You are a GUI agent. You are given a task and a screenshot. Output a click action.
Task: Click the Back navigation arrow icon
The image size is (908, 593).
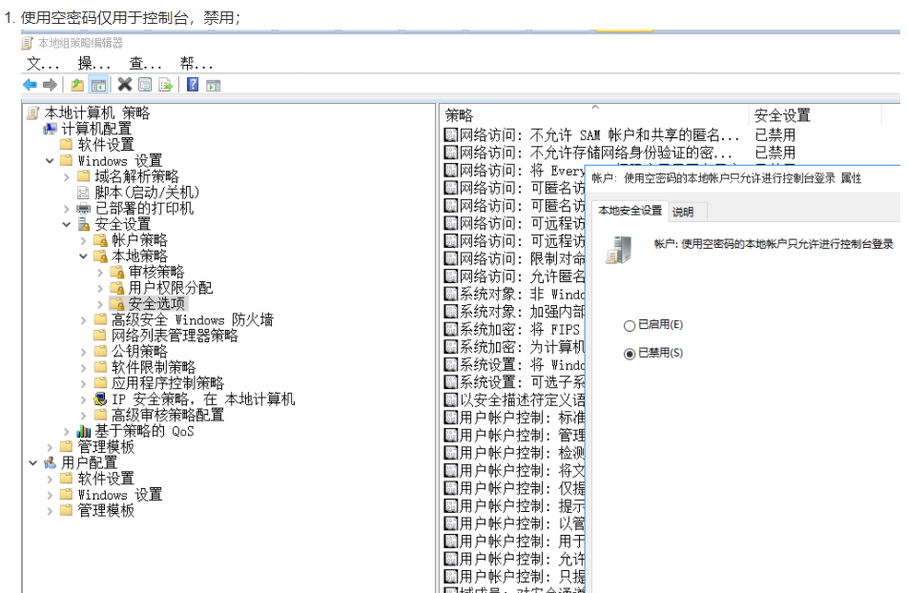pyautogui.click(x=30, y=84)
